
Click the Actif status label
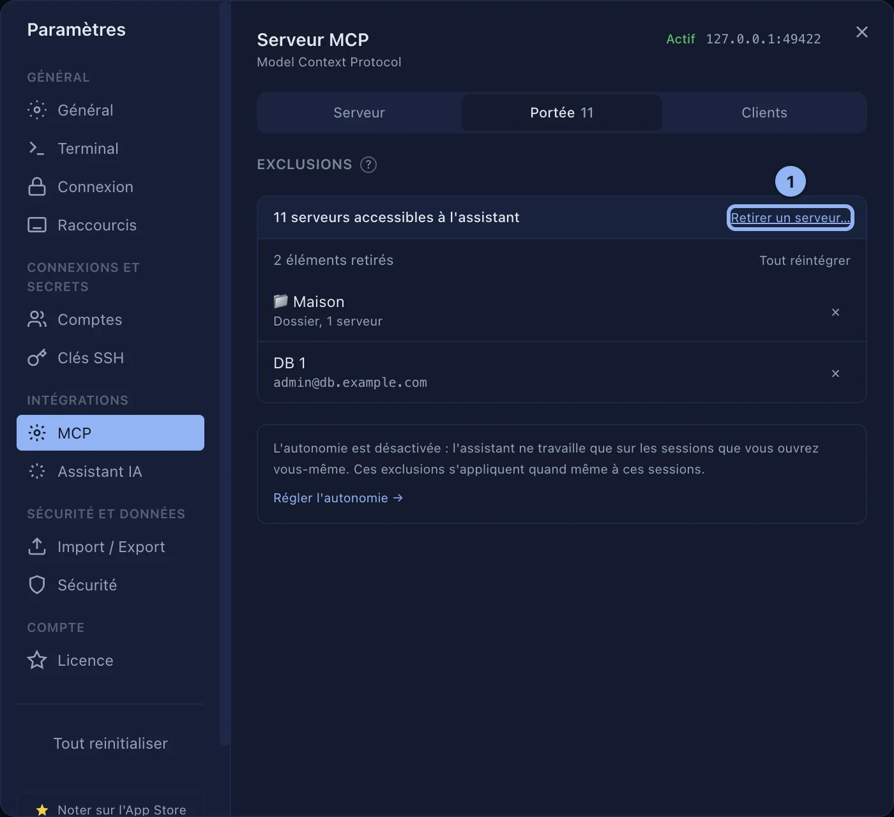click(680, 39)
